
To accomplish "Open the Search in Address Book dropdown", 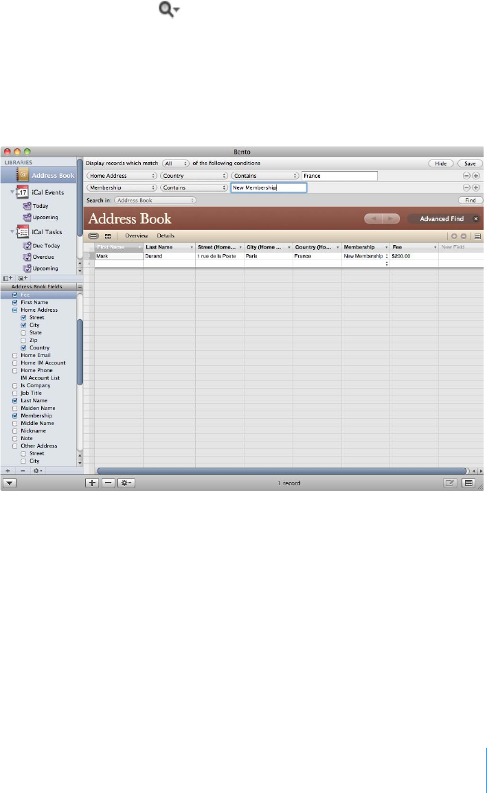I will (x=155, y=200).
